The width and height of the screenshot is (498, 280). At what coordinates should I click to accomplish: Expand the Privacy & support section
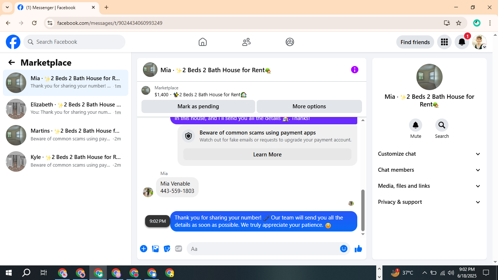[429, 202]
